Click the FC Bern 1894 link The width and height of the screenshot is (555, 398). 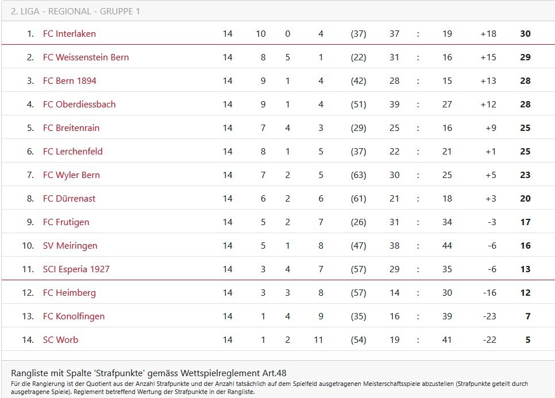tap(70, 81)
